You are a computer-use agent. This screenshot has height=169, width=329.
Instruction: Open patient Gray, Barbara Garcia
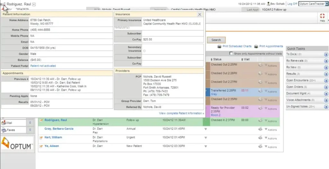pyautogui.click(x=59, y=129)
